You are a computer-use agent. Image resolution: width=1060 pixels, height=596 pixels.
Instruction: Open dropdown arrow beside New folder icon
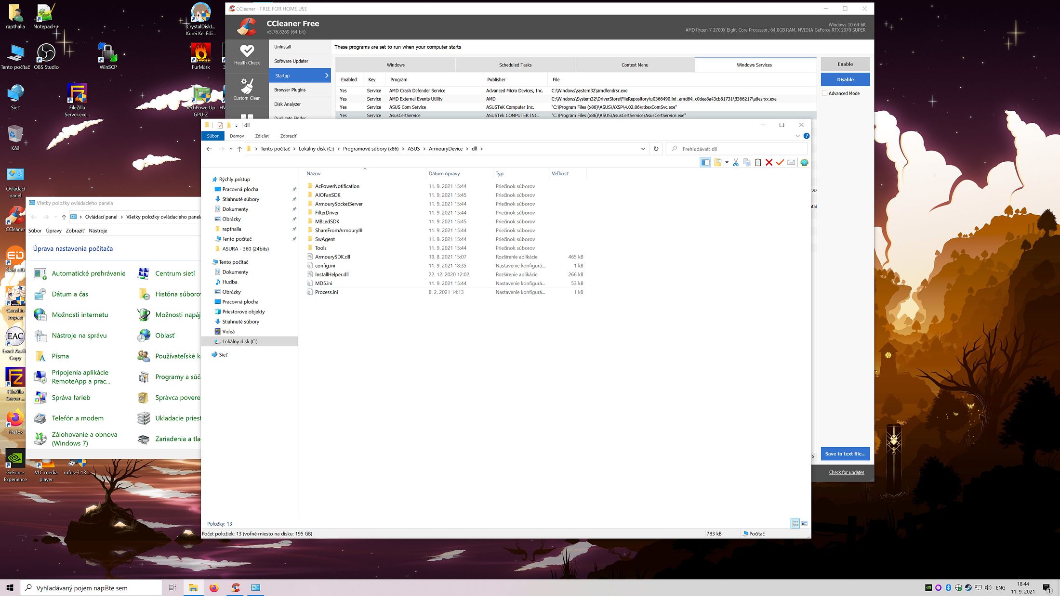(x=727, y=163)
